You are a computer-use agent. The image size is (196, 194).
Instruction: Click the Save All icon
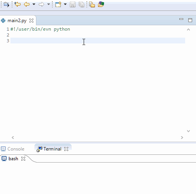click(81, 5)
